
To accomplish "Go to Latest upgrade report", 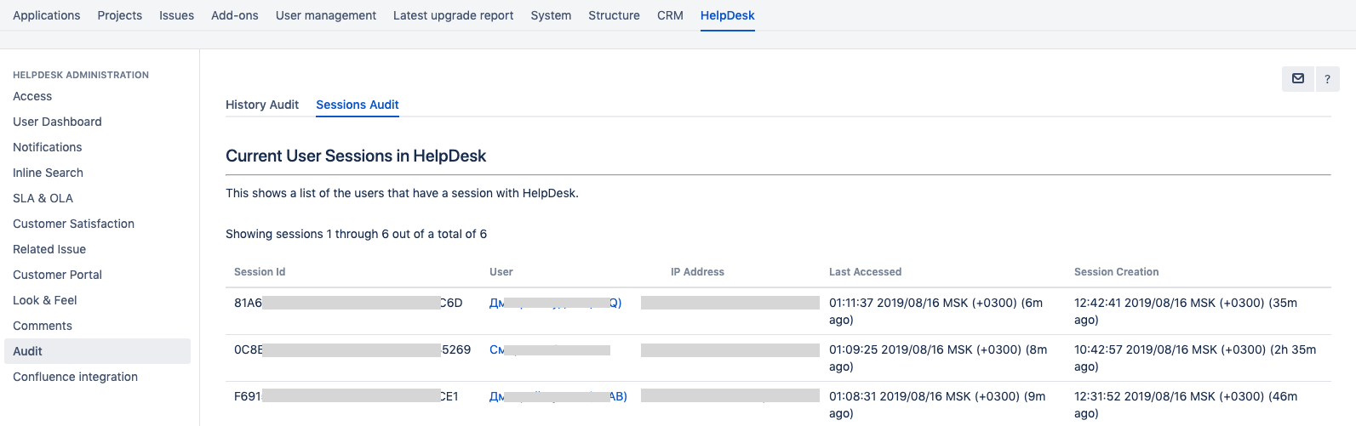I will coord(453,15).
